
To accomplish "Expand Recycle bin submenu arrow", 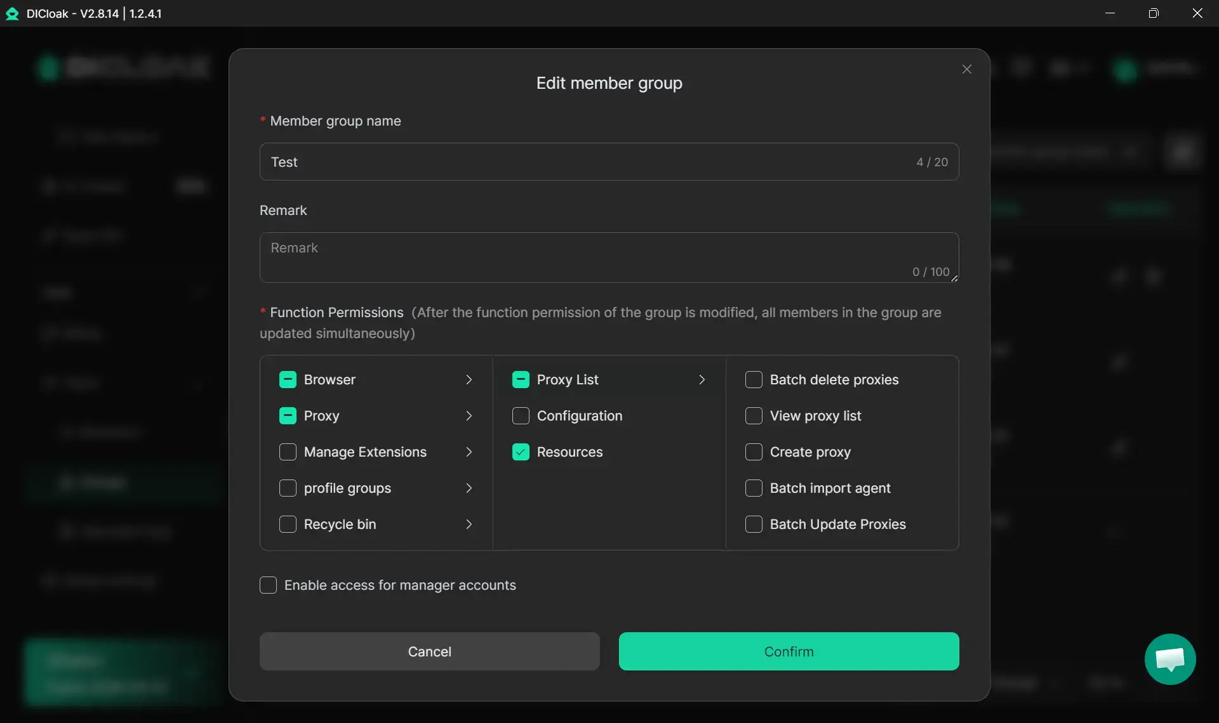I will pyautogui.click(x=469, y=524).
